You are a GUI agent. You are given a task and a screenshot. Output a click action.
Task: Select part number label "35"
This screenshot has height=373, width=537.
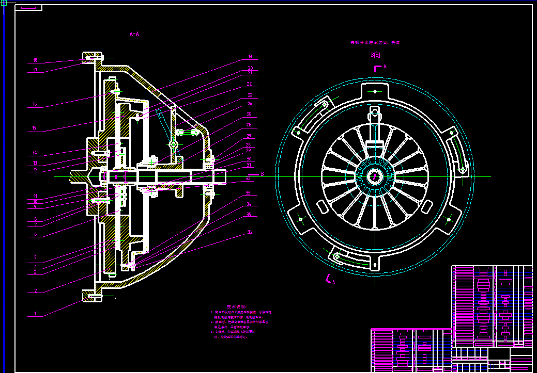pos(249,215)
